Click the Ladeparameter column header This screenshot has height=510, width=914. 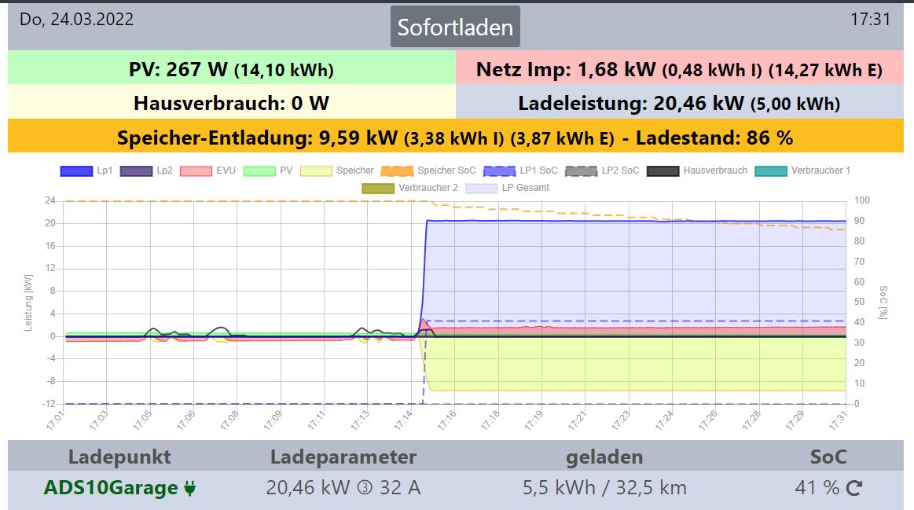(343, 457)
